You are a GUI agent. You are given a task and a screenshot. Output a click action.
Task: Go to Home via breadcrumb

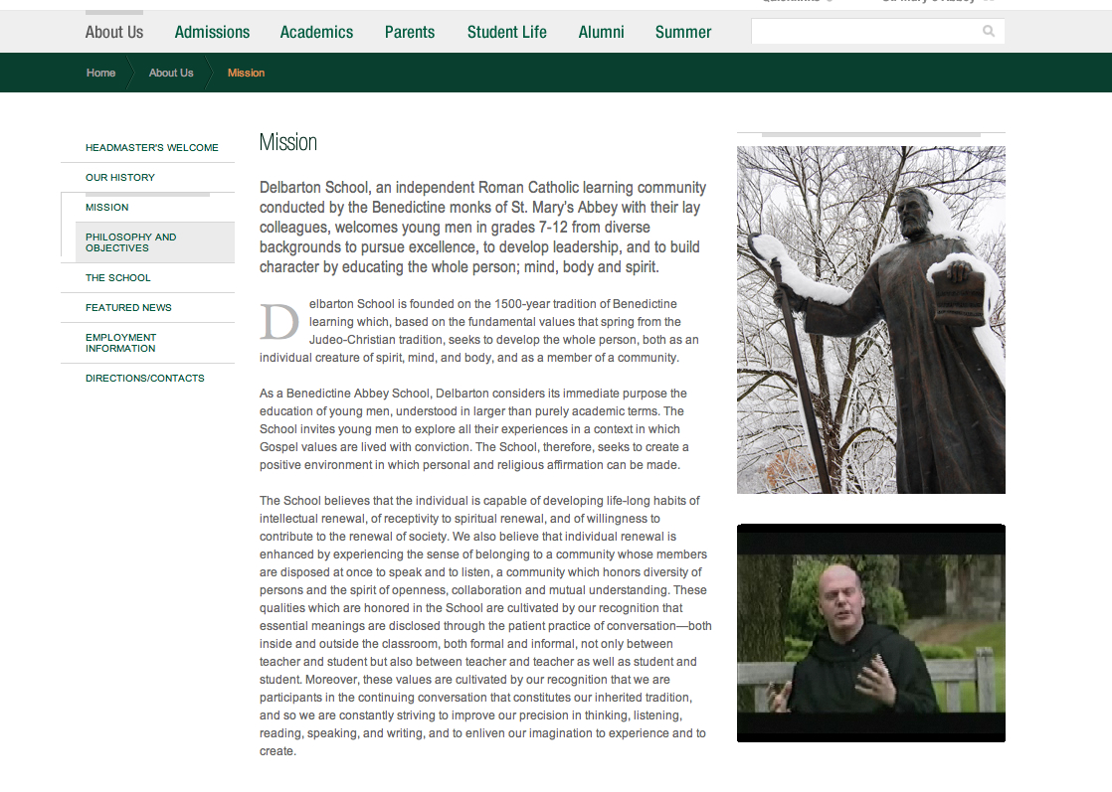[100, 73]
